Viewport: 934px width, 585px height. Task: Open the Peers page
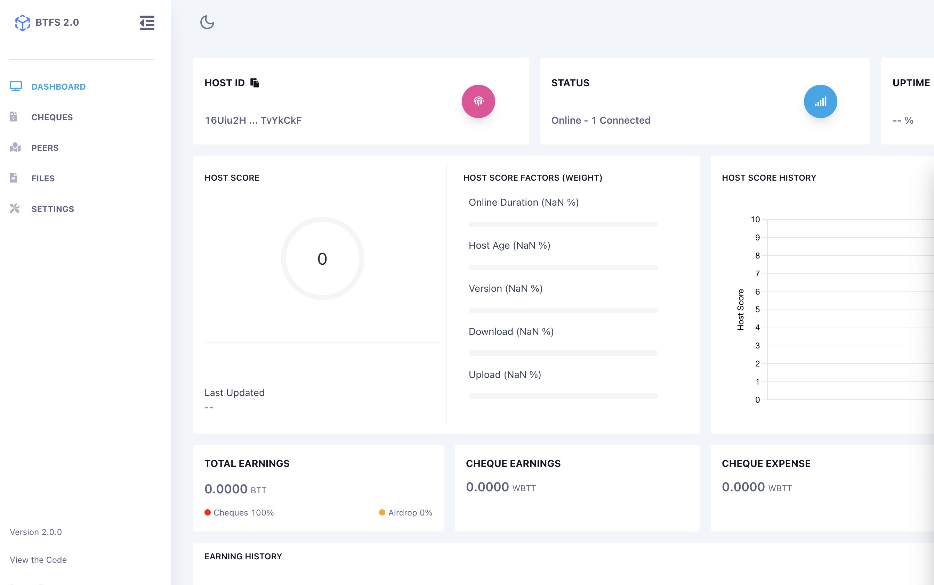point(45,148)
